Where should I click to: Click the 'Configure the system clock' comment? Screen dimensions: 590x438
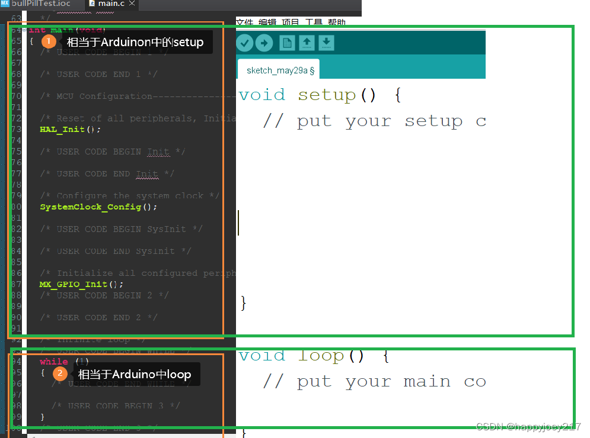[129, 196]
